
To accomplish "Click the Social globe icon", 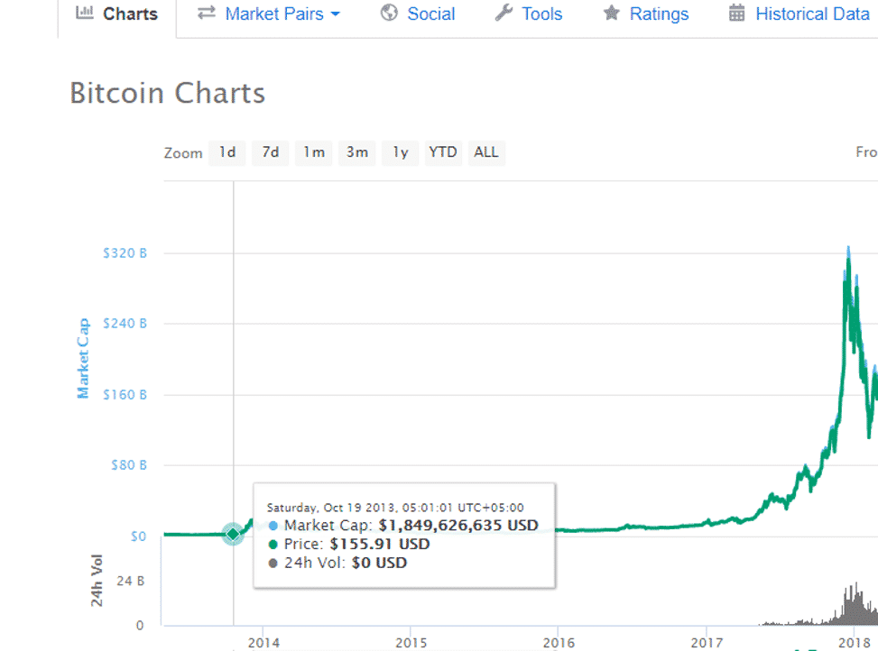I will [389, 14].
